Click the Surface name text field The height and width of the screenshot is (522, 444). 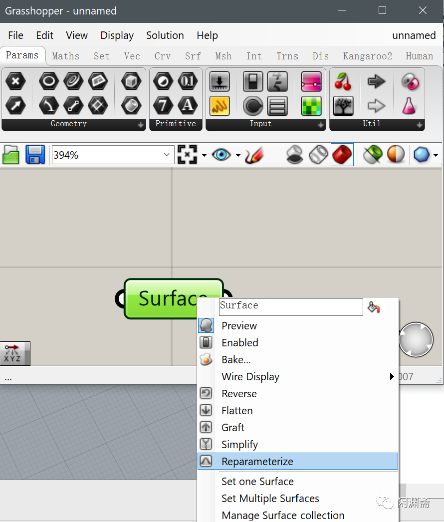tap(291, 307)
